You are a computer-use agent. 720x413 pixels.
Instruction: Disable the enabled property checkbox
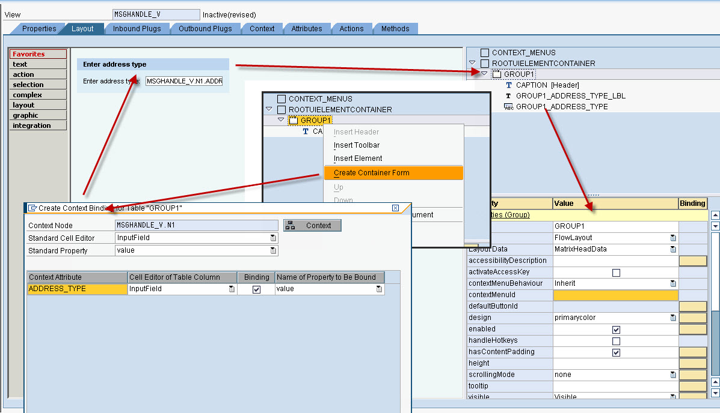coord(615,329)
